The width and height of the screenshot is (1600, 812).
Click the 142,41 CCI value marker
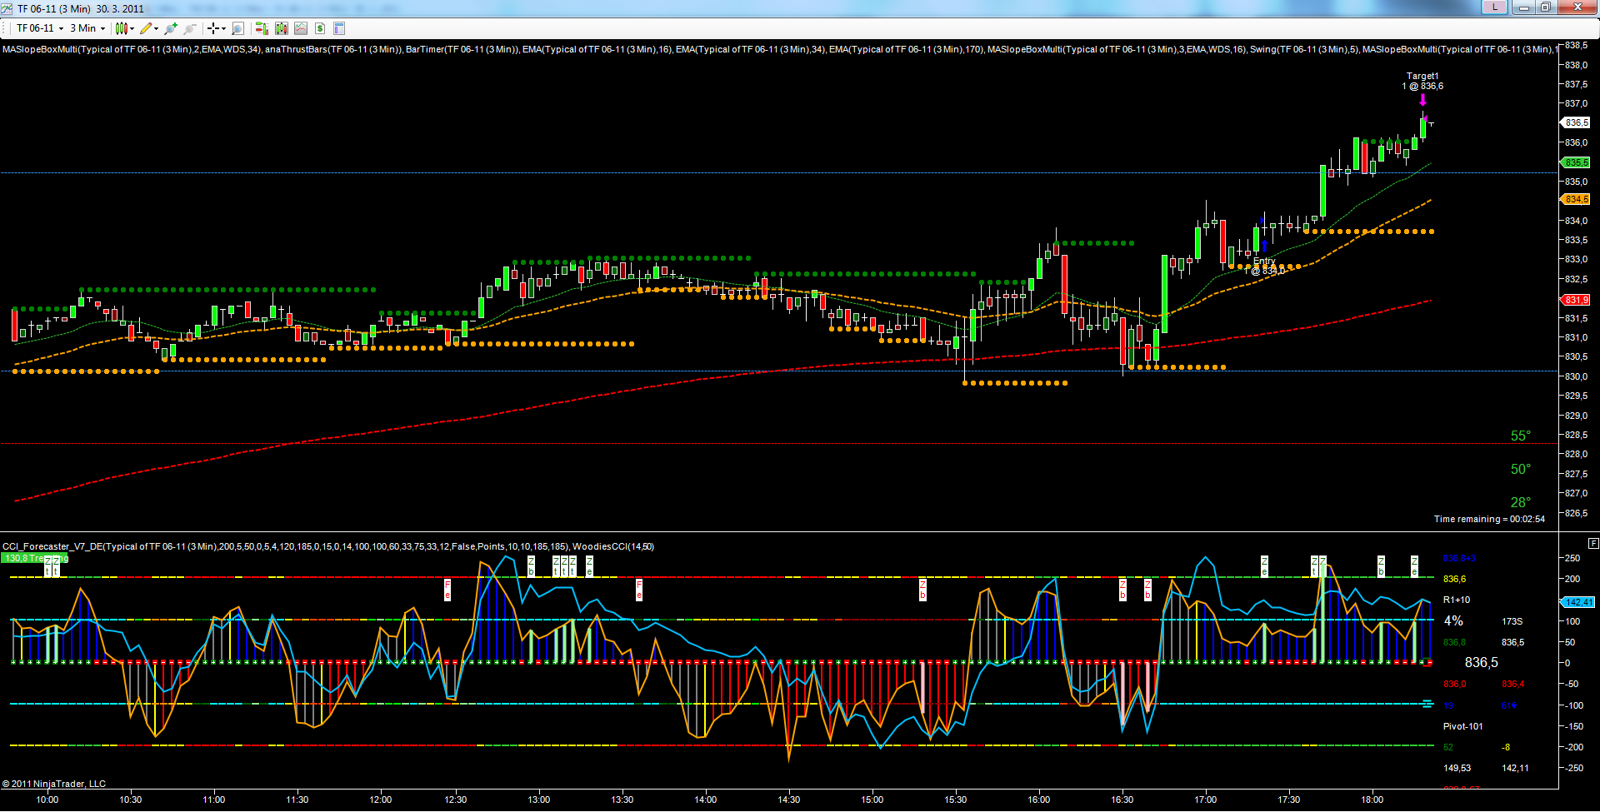tap(1577, 602)
